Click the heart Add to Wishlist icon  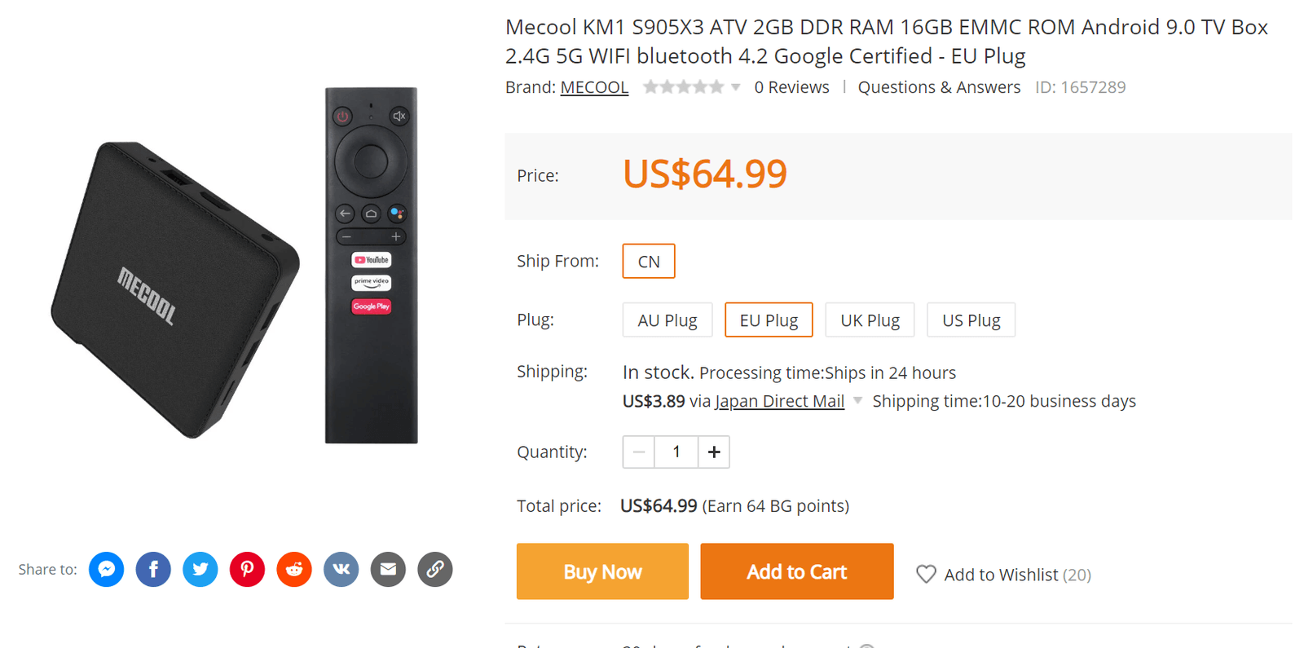926,575
